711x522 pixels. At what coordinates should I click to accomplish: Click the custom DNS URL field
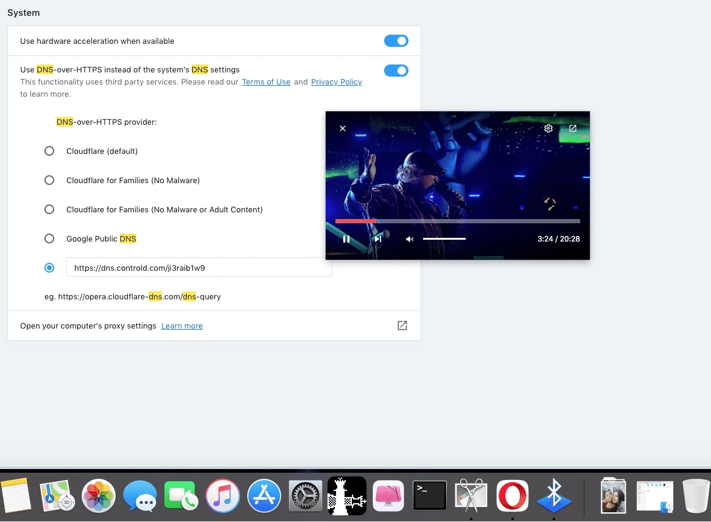199,268
